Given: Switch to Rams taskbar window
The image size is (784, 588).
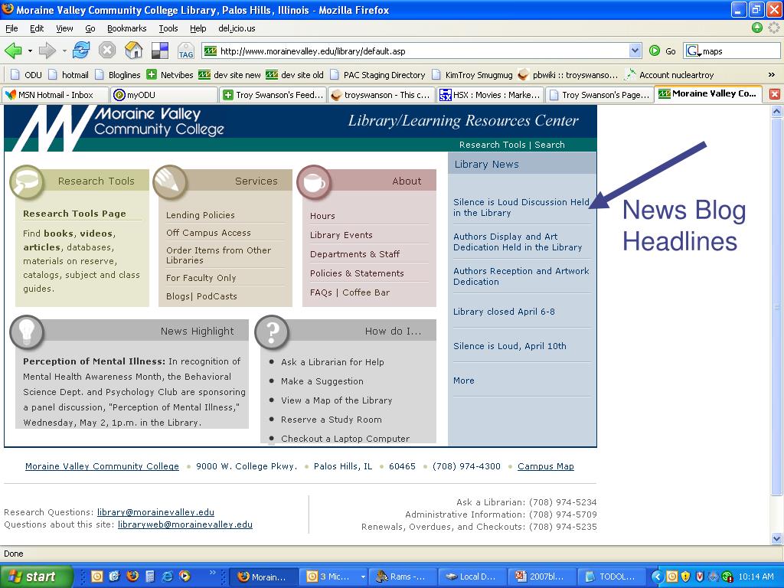Looking at the screenshot, I should pos(403,577).
